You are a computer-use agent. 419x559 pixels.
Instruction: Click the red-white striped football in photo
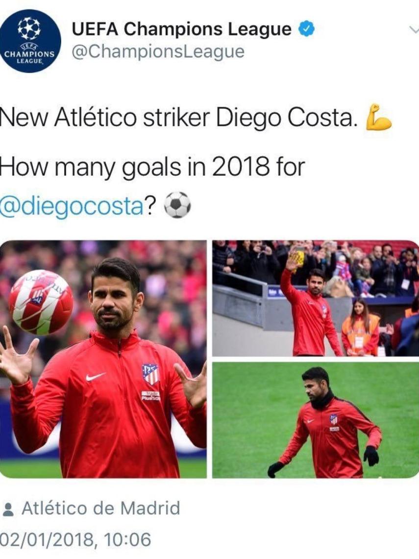pos(41,303)
